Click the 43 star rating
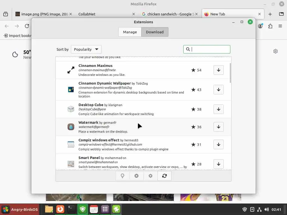Screen dimensions: 287x215 click(x=196, y=90)
